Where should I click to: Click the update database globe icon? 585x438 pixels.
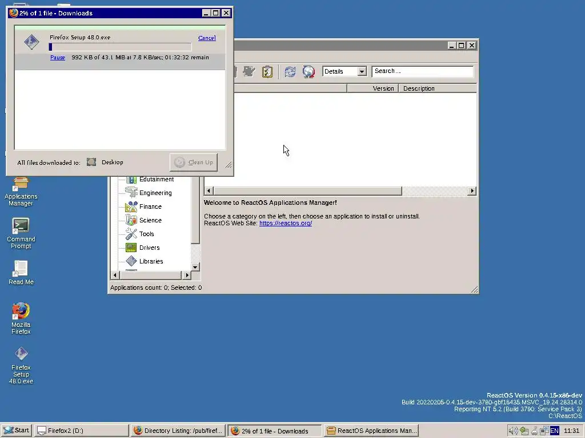tap(308, 71)
